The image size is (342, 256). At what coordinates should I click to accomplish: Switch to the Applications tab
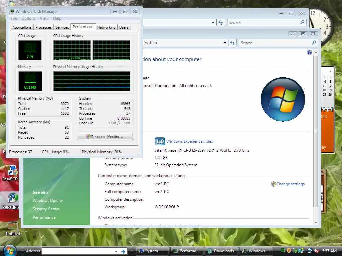point(22,27)
